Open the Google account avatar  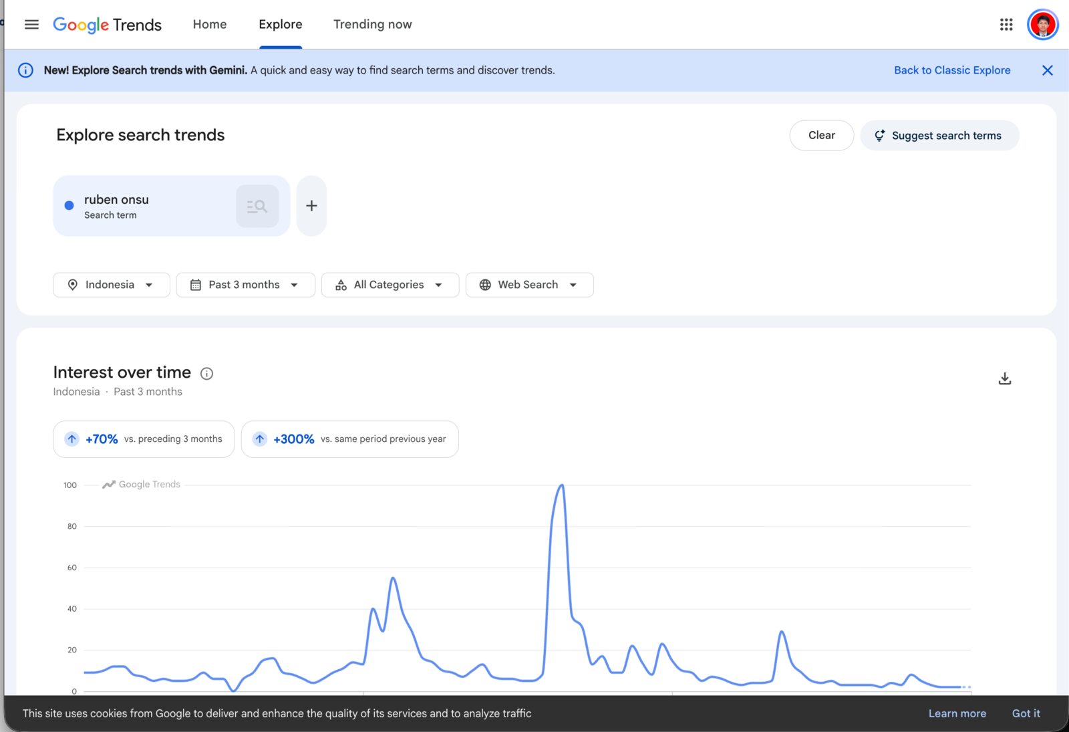click(x=1043, y=25)
